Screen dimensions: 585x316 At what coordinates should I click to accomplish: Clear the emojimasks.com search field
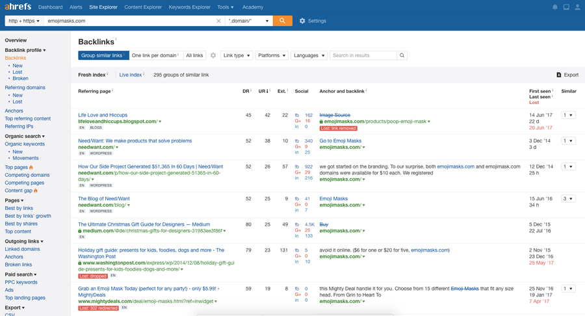click(x=218, y=21)
